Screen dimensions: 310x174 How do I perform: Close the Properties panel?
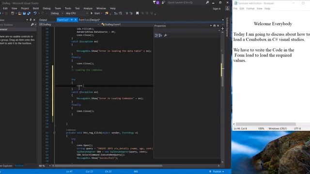point(218,26)
